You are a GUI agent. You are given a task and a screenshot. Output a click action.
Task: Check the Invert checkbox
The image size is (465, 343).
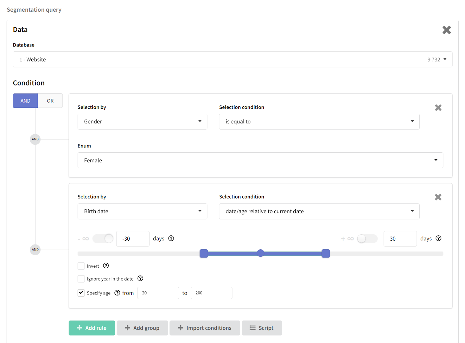coord(81,266)
